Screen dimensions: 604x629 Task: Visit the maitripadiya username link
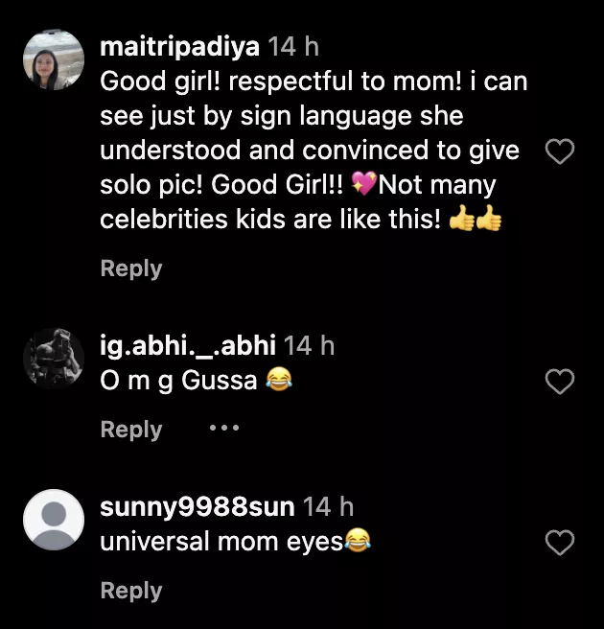tap(179, 46)
